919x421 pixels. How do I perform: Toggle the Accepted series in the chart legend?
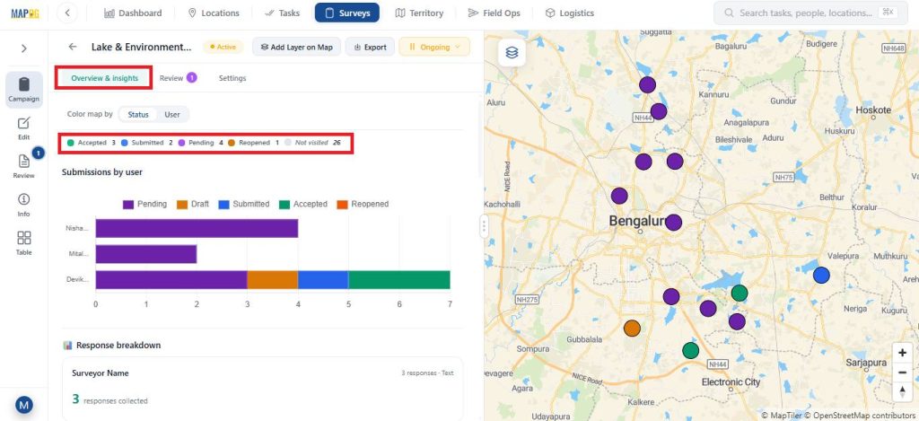pyautogui.click(x=303, y=204)
